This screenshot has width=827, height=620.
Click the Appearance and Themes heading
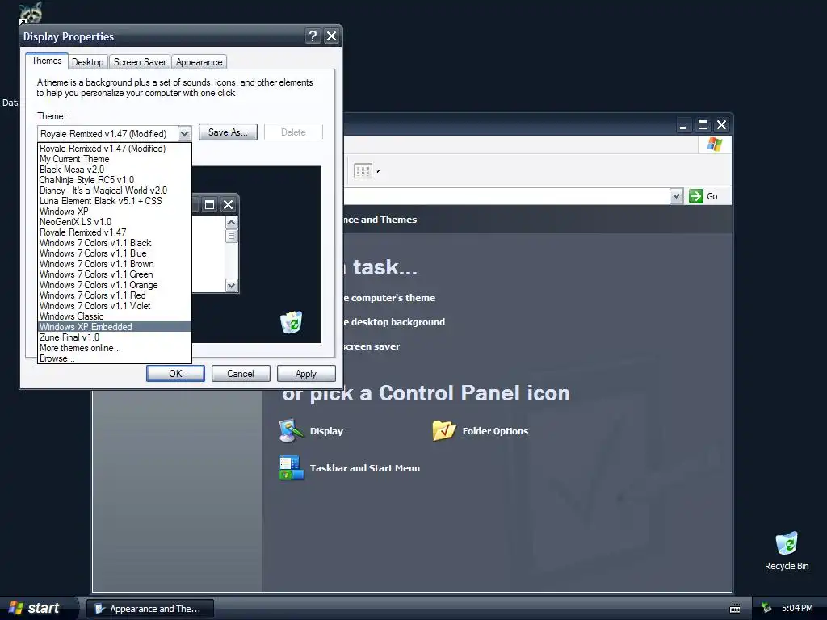(x=380, y=220)
